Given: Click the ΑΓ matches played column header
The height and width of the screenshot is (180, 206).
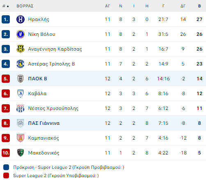Looking at the screenshot, I should pyautogui.click(x=108, y=6).
